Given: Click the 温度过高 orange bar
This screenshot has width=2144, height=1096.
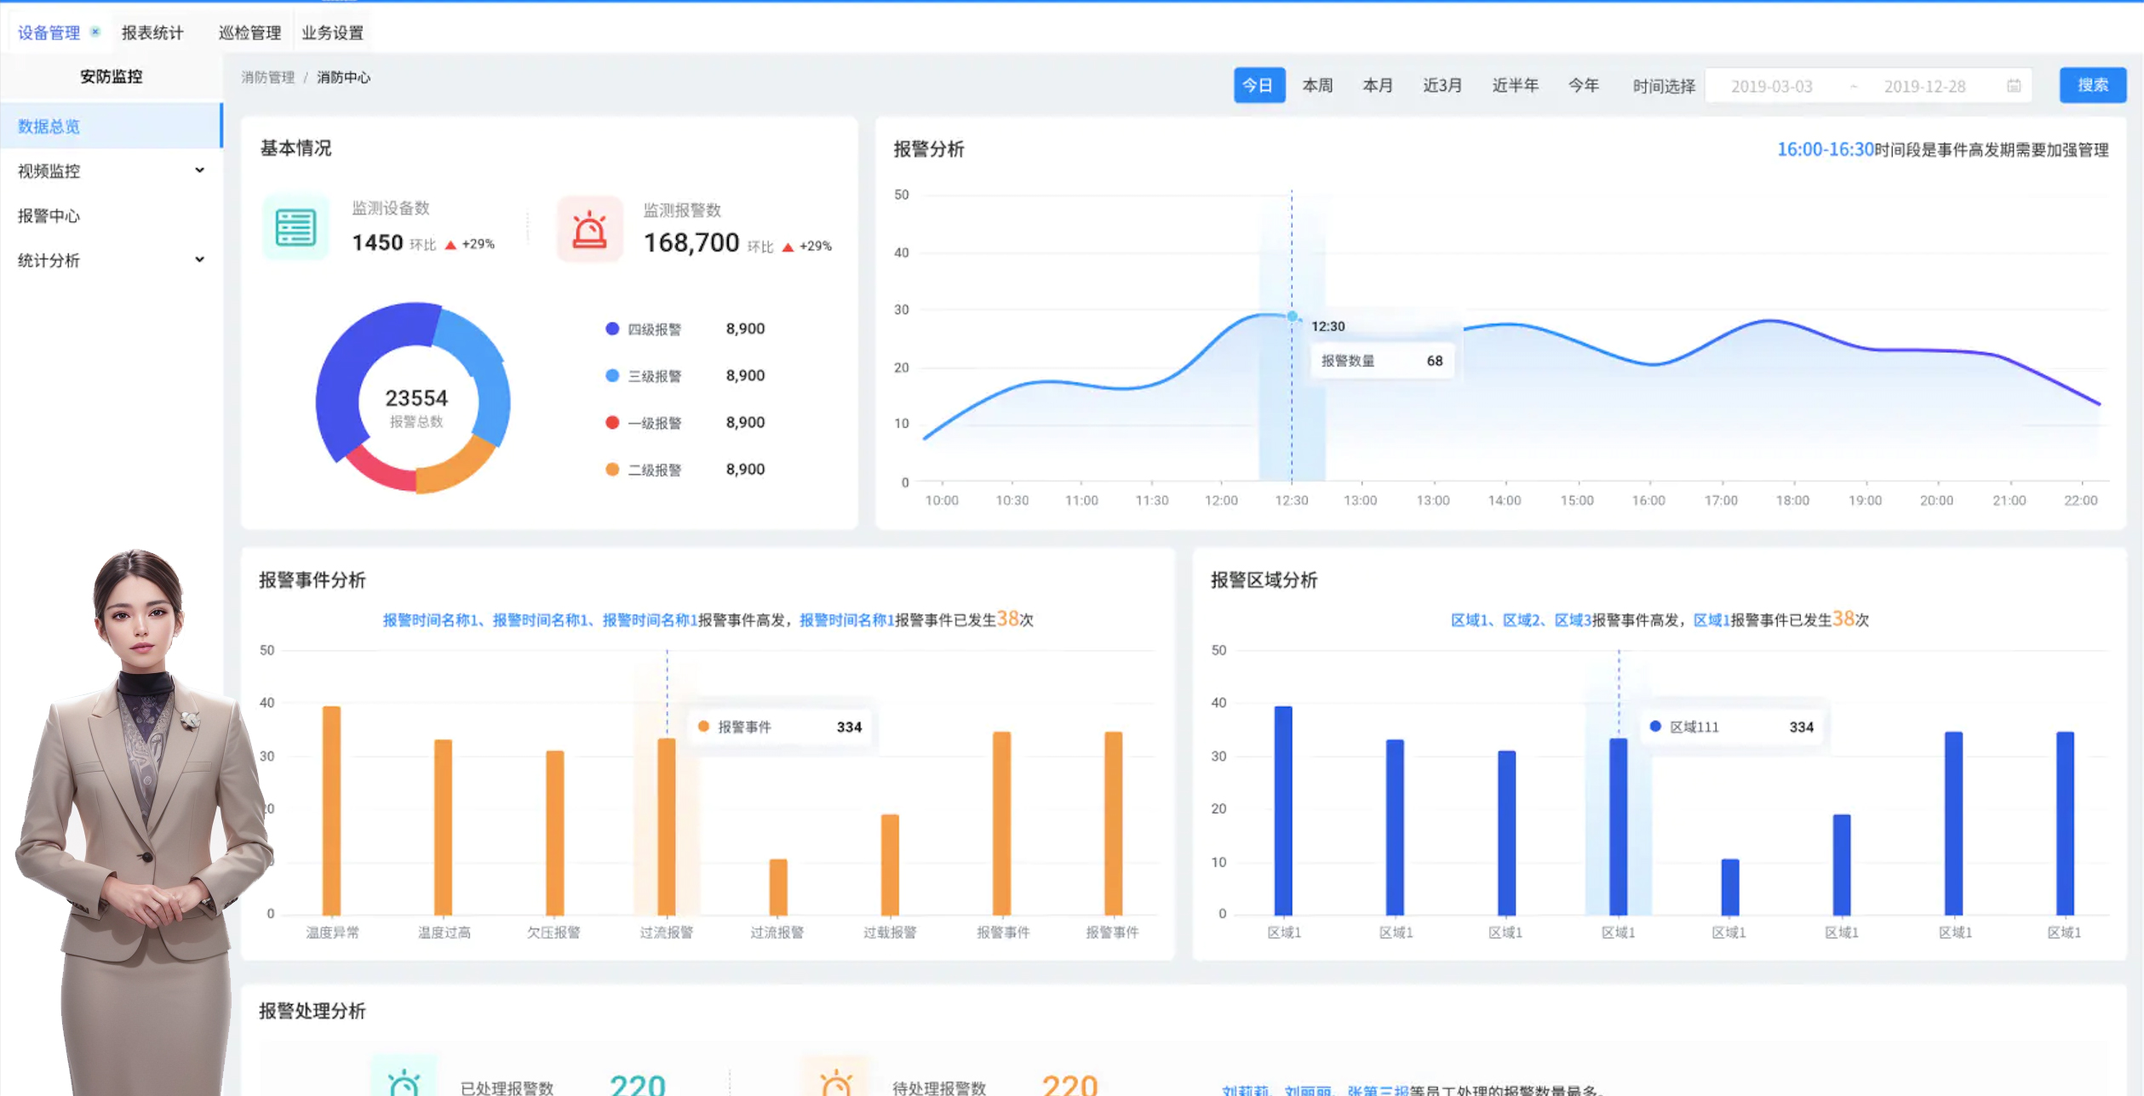Looking at the screenshot, I should coord(443,827).
